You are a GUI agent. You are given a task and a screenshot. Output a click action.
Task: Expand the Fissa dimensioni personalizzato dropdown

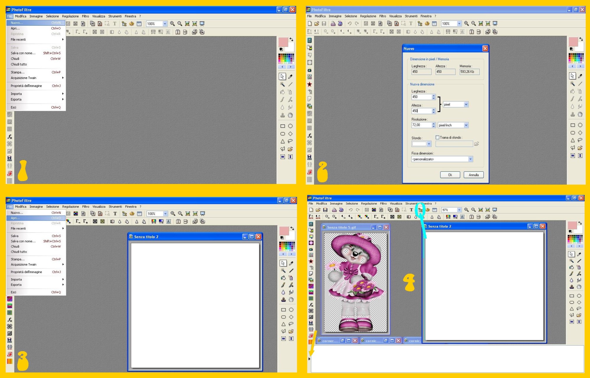pyautogui.click(x=470, y=159)
